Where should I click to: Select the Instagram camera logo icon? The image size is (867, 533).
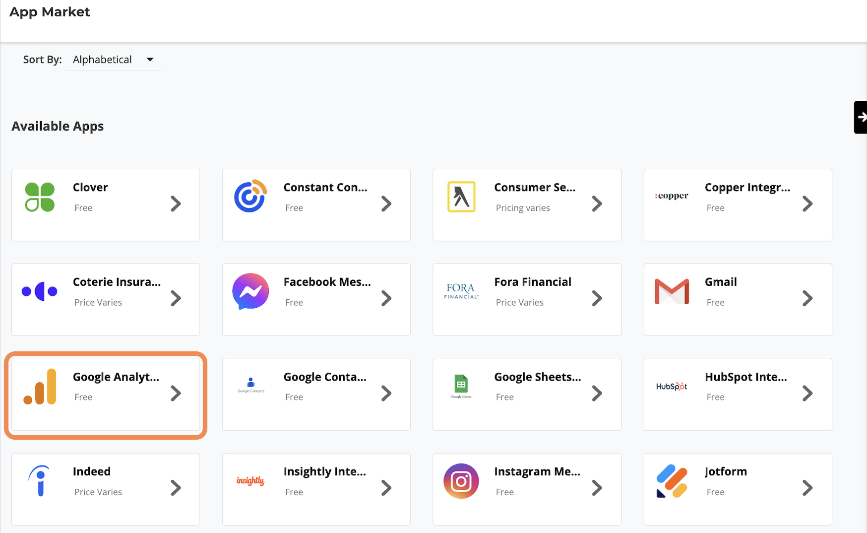coord(461,481)
